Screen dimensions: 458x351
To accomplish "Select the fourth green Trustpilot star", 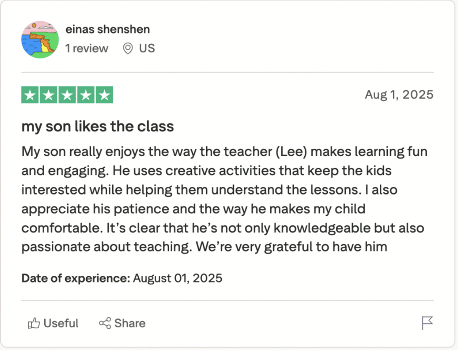I will click(85, 94).
